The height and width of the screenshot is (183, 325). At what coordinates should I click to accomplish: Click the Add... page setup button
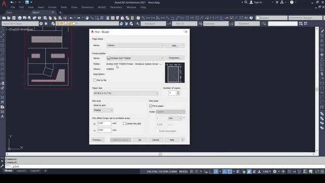click(x=175, y=46)
